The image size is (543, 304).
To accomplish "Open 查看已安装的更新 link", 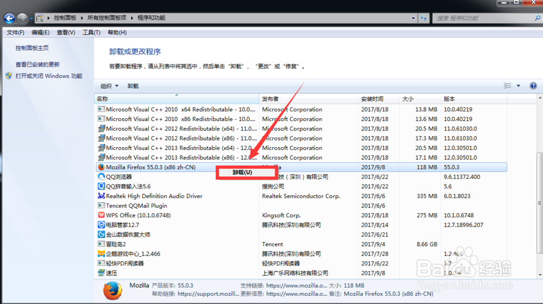I will [x=37, y=65].
